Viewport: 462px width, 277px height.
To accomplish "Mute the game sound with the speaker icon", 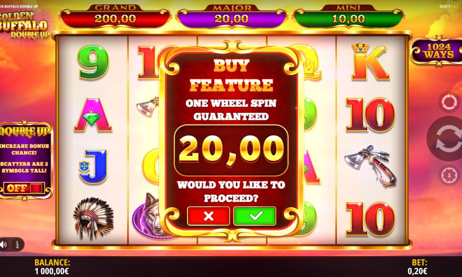I will [x=4, y=244].
